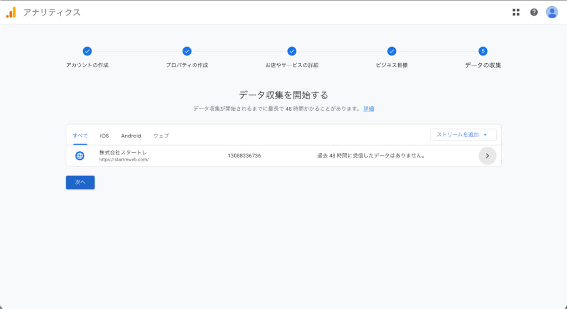This screenshot has height=309, width=567.
Task: Open the user account avatar
Action: pyautogui.click(x=551, y=12)
